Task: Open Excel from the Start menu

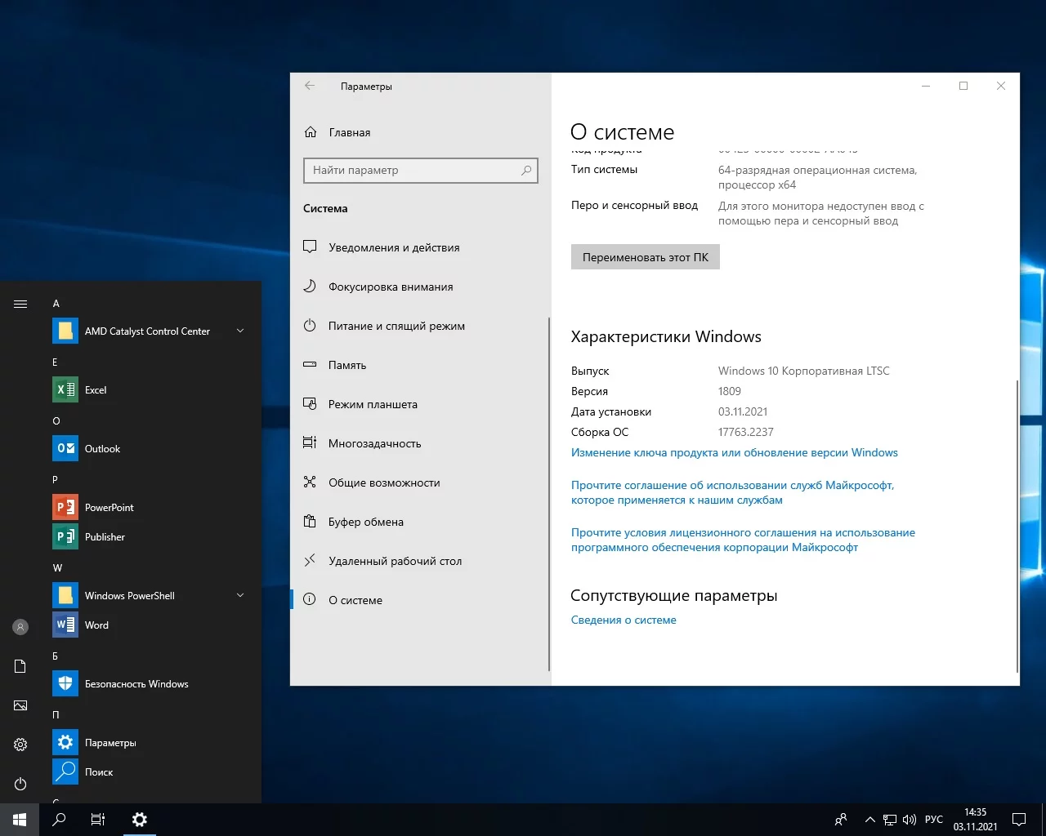Action: click(96, 390)
